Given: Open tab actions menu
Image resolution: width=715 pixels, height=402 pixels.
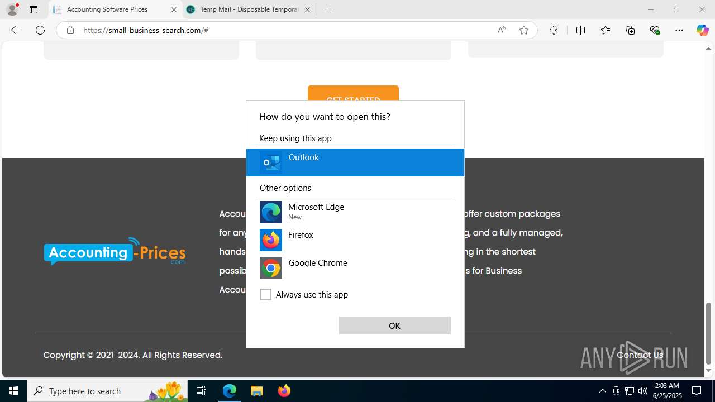Looking at the screenshot, I should point(34,9).
